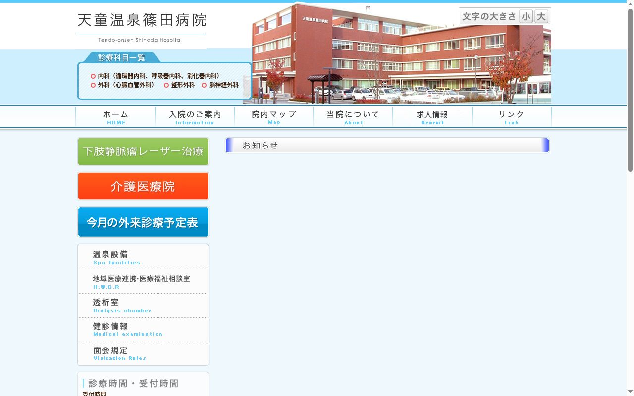Open 当院について About menu item

[x=353, y=117]
